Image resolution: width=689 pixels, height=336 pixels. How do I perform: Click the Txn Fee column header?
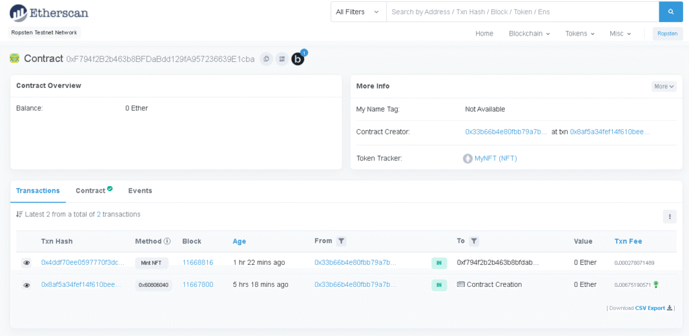[628, 241]
